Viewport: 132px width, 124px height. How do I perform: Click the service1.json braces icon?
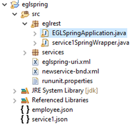(25, 119)
